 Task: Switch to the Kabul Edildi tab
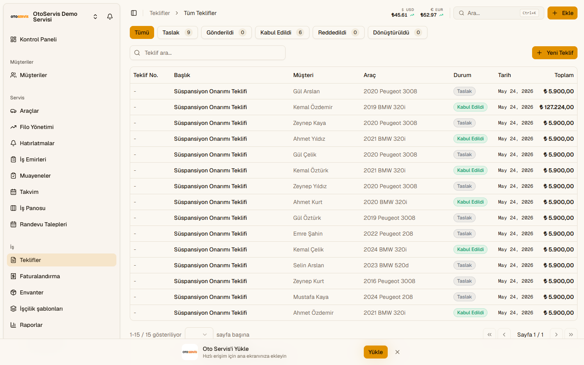(x=282, y=32)
